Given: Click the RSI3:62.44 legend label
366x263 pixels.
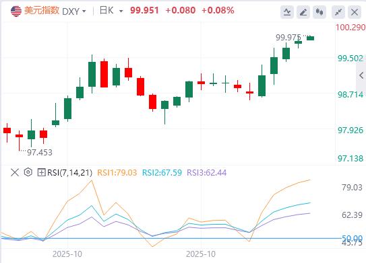Looking at the screenshot, I should pos(207,173).
